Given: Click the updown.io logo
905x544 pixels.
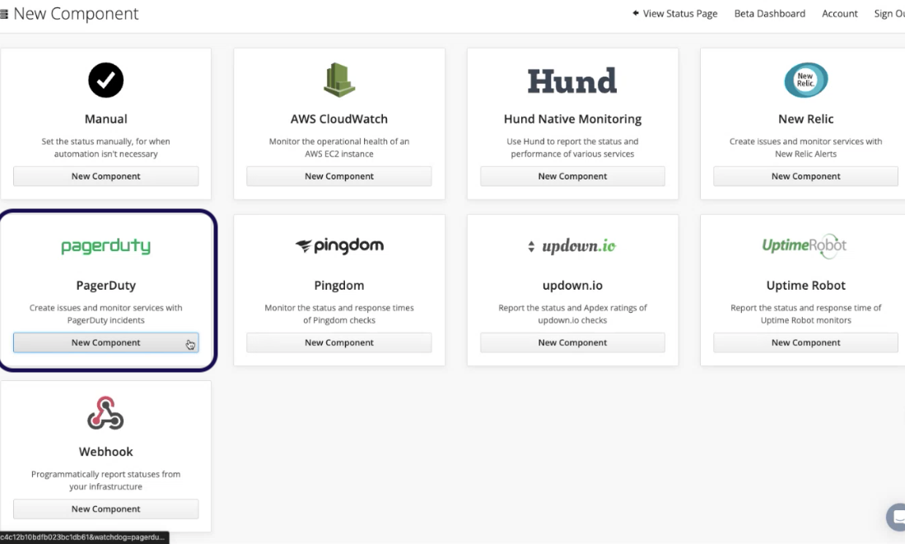Looking at the screenshot, I should coord(572,246).
